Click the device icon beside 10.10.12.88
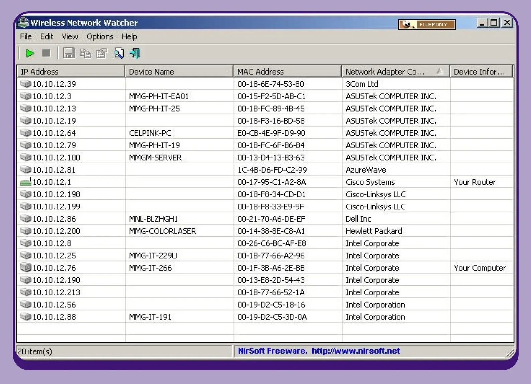This screenshot has height=384, width=531. pyautogui.click(x=25, y=316)
